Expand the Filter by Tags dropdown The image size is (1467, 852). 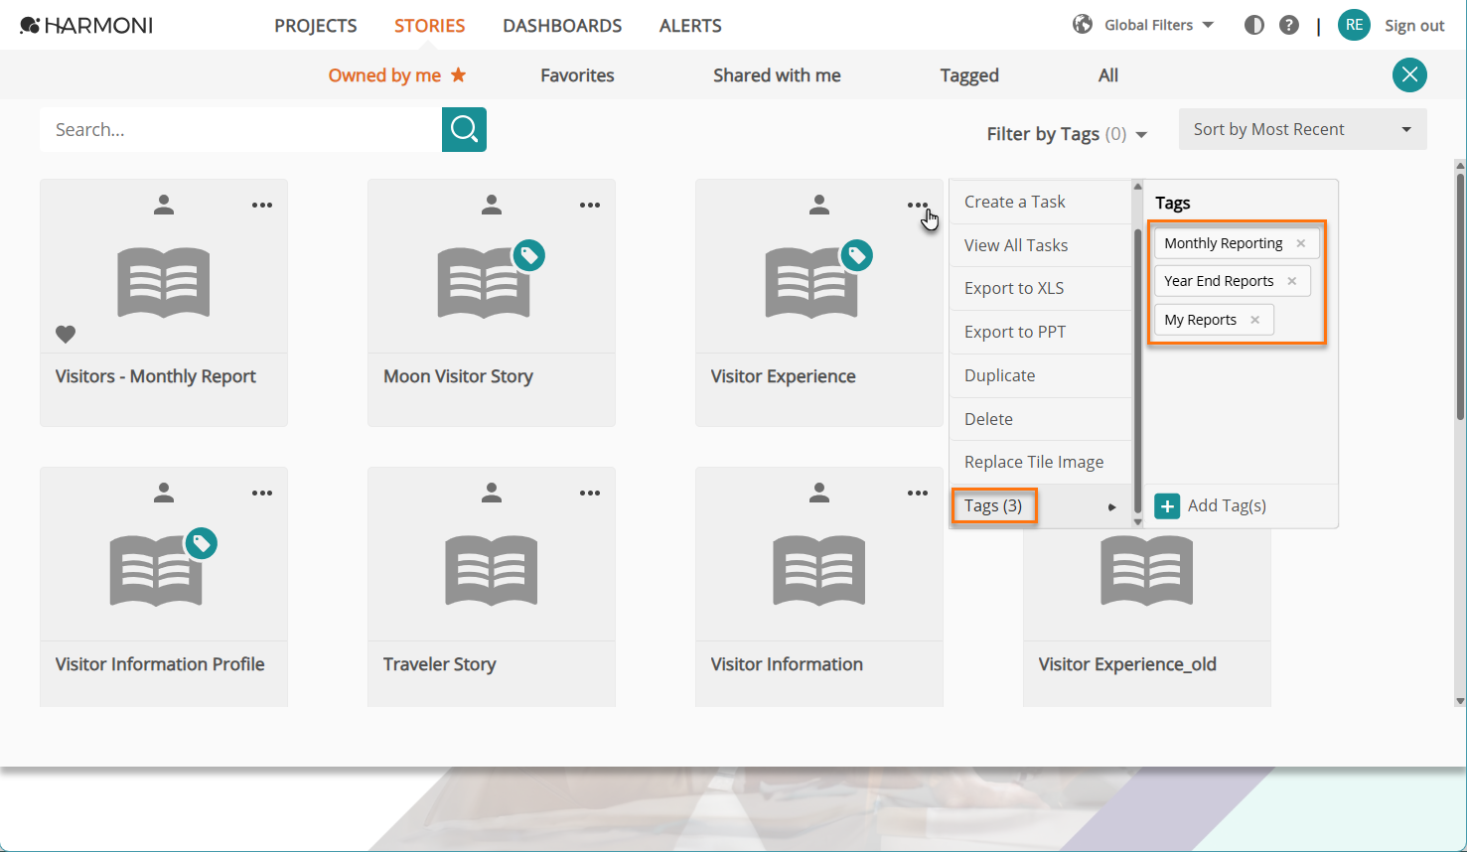[1067, 134]
